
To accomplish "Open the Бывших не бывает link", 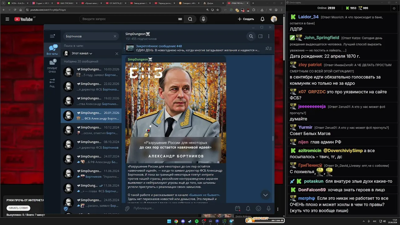I will 204,195.
